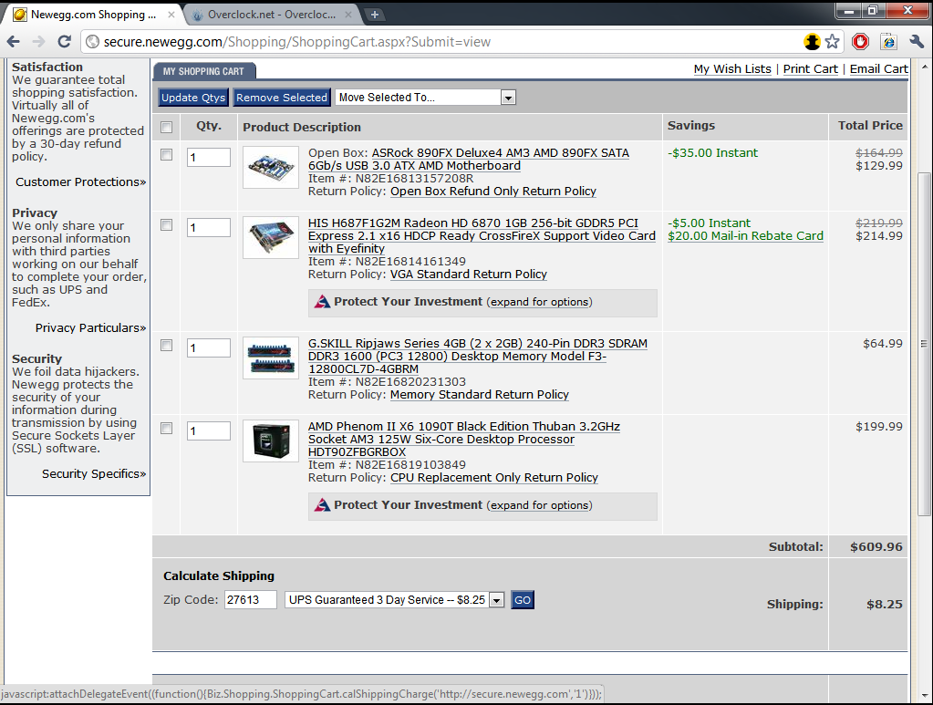Open the UPS shipping service dropdown
This screenshot has height=705, width=933.
tap(395, 600)
